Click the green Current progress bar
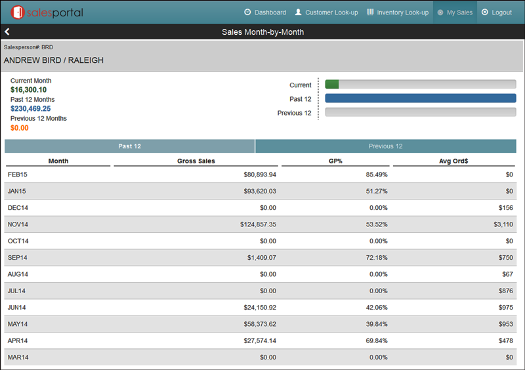 coord(332,85)
